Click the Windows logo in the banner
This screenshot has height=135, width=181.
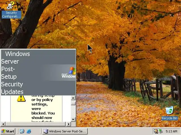tap(69, 72)
